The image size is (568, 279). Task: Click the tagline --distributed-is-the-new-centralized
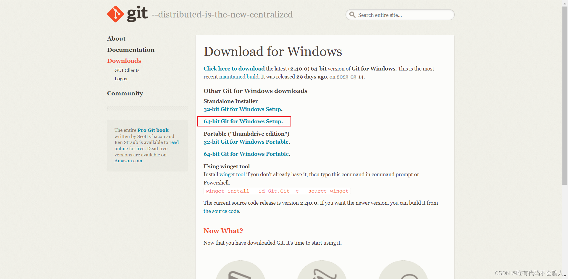222,14
